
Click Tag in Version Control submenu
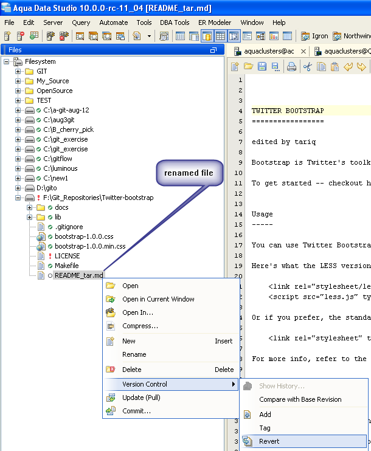click(304, 428)
